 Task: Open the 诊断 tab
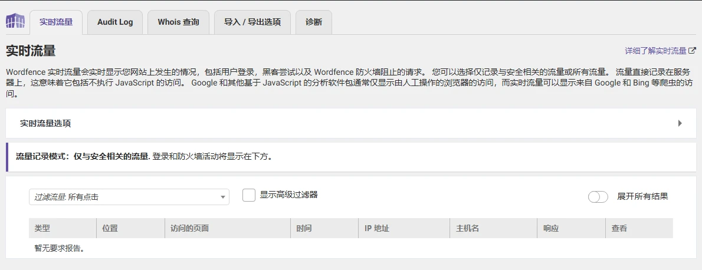tap(314, 22)
